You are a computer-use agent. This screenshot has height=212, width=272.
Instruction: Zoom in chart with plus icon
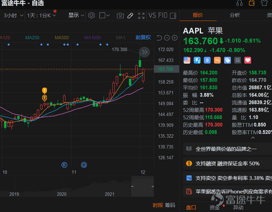[x=174, y=38]
